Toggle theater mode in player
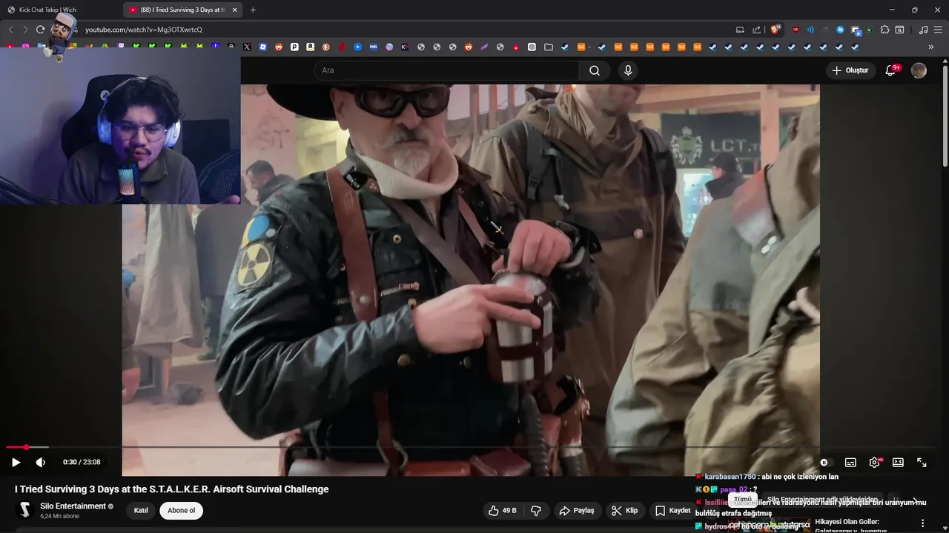Viewport: 949px width, 533px height. pos(898,462)
